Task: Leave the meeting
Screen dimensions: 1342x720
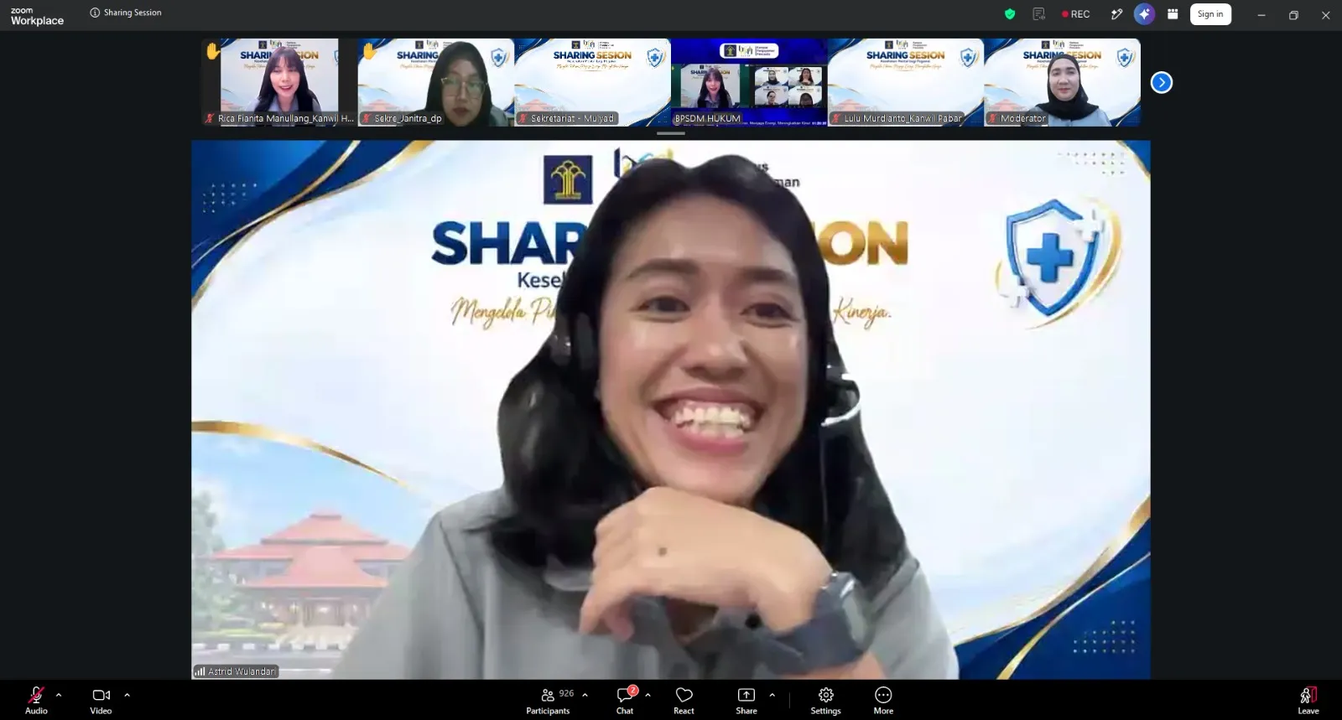Action: point(1308,700)
